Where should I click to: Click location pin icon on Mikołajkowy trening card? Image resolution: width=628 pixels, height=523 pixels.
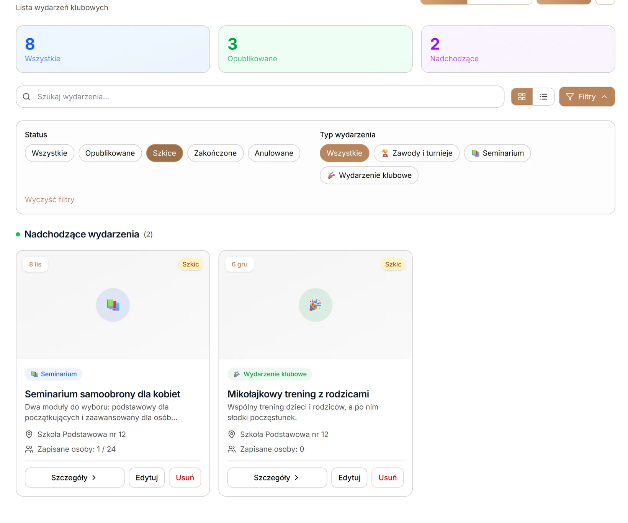[231, 435]
